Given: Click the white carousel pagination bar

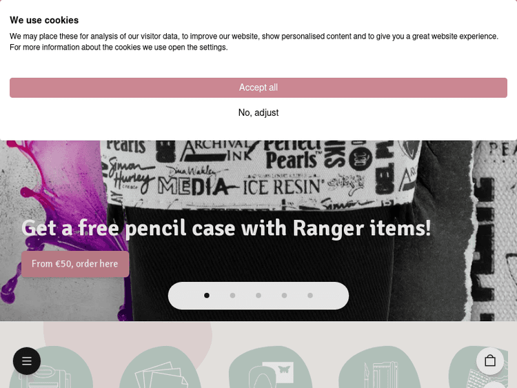Looking at the screenshot, I should [258, 296].
